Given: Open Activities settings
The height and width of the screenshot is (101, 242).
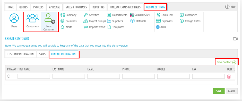Looking at the screenshot, I should [91, 15].
